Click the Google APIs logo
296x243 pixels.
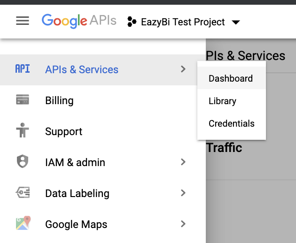pyautogui.click(x=78, y=21)
